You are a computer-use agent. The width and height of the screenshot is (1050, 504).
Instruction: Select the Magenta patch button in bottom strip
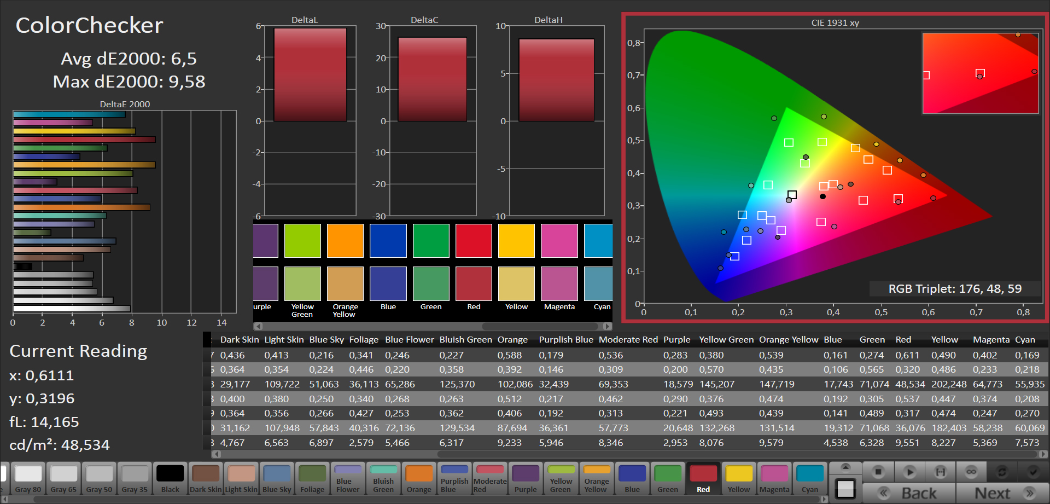[774, 479]
